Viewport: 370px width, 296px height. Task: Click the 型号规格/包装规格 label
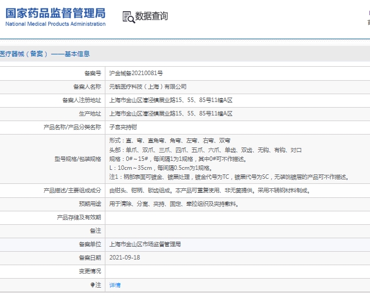[x=78, y=159]
